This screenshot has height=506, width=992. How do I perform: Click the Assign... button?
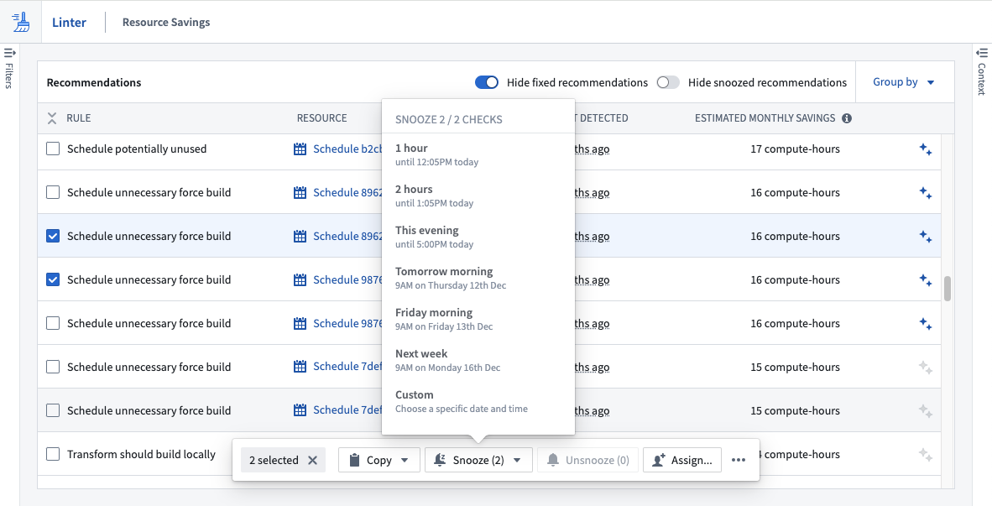(684, 460)
